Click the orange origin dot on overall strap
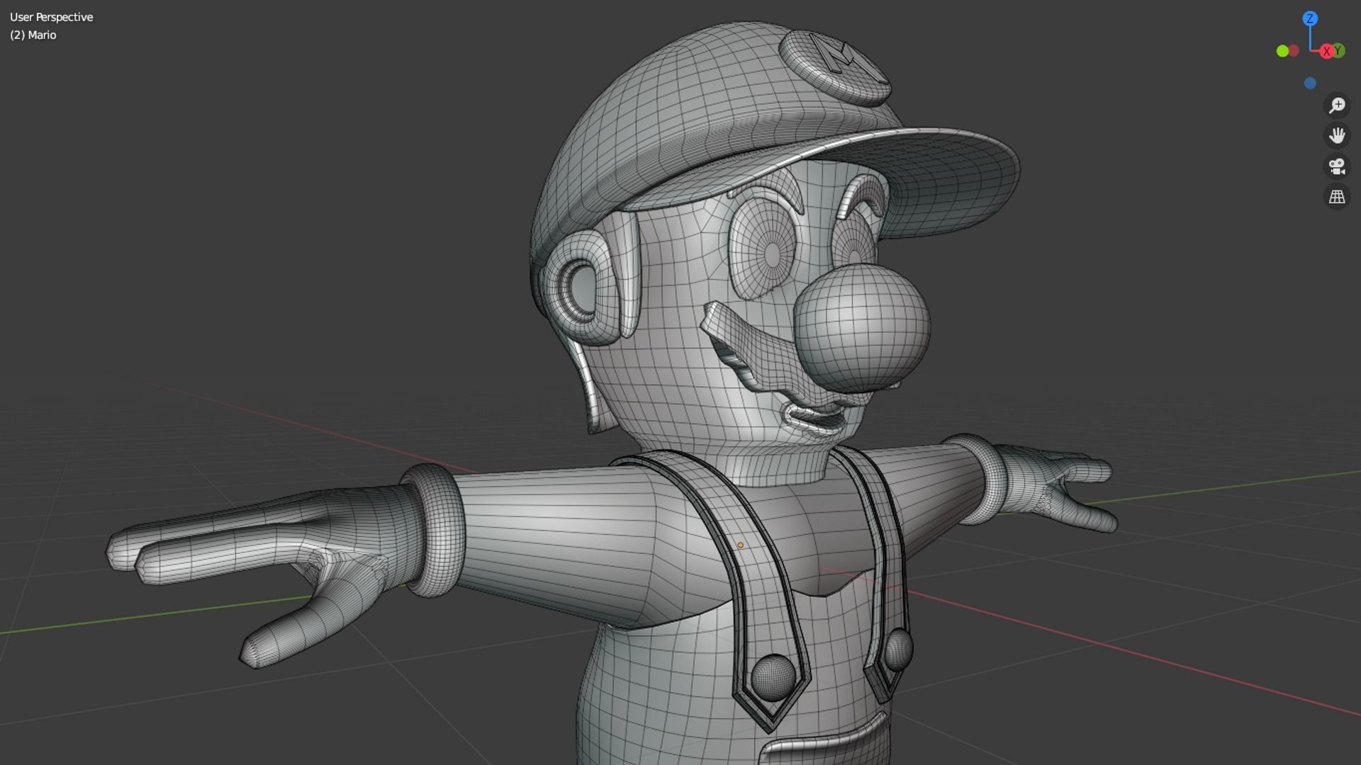Image resolution: width=1361 pixels, height=765 pixels. (x=740, y=545)
